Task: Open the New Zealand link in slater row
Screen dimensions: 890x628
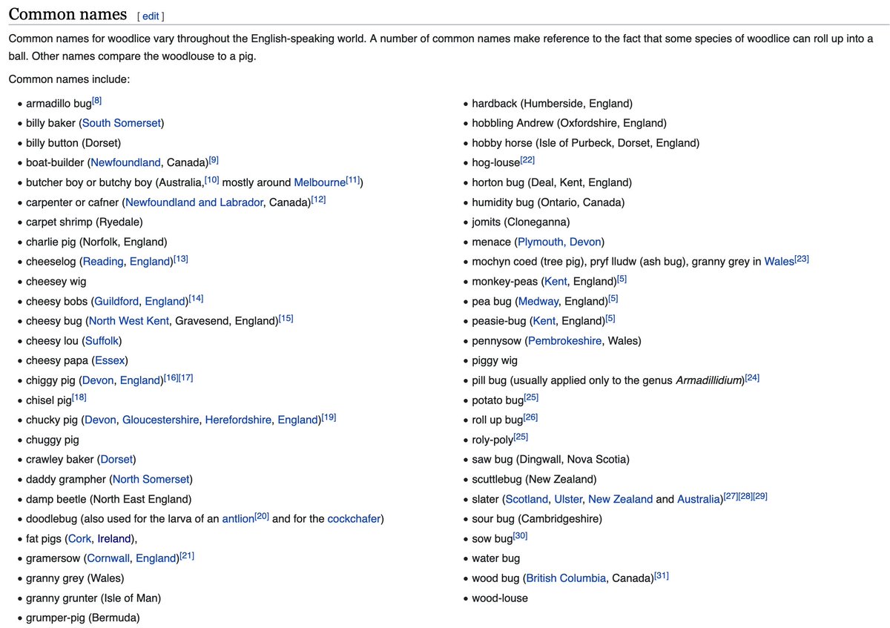Action: click(x=620, y=499)
